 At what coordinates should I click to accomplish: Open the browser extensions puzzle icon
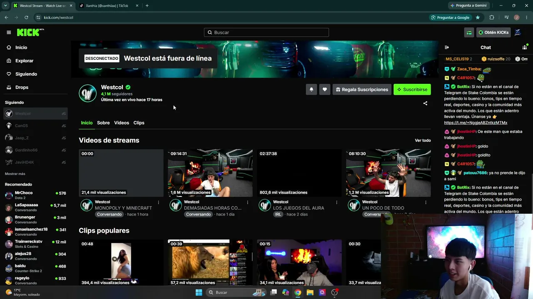492,17
